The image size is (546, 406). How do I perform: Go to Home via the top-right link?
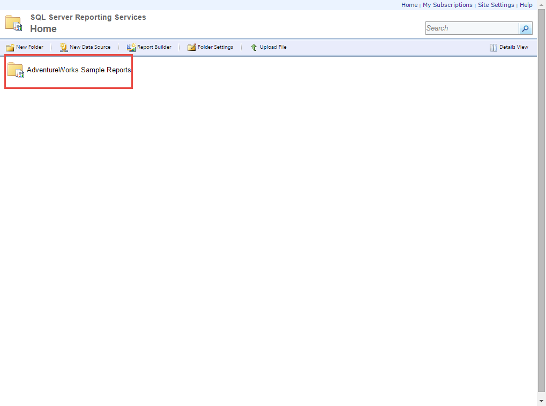pos(409,5)
